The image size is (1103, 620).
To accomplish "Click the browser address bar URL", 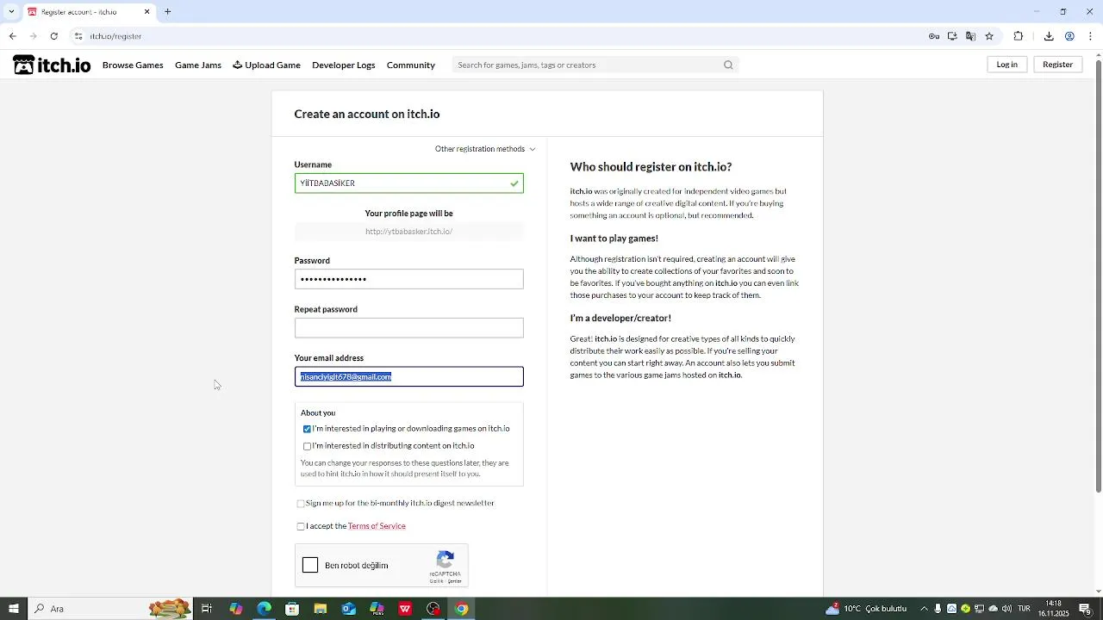I will point(115,36).
